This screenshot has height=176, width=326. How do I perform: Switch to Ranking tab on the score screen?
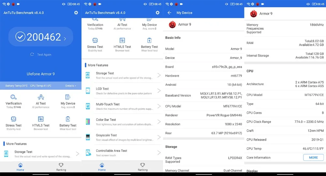(61, 167)
